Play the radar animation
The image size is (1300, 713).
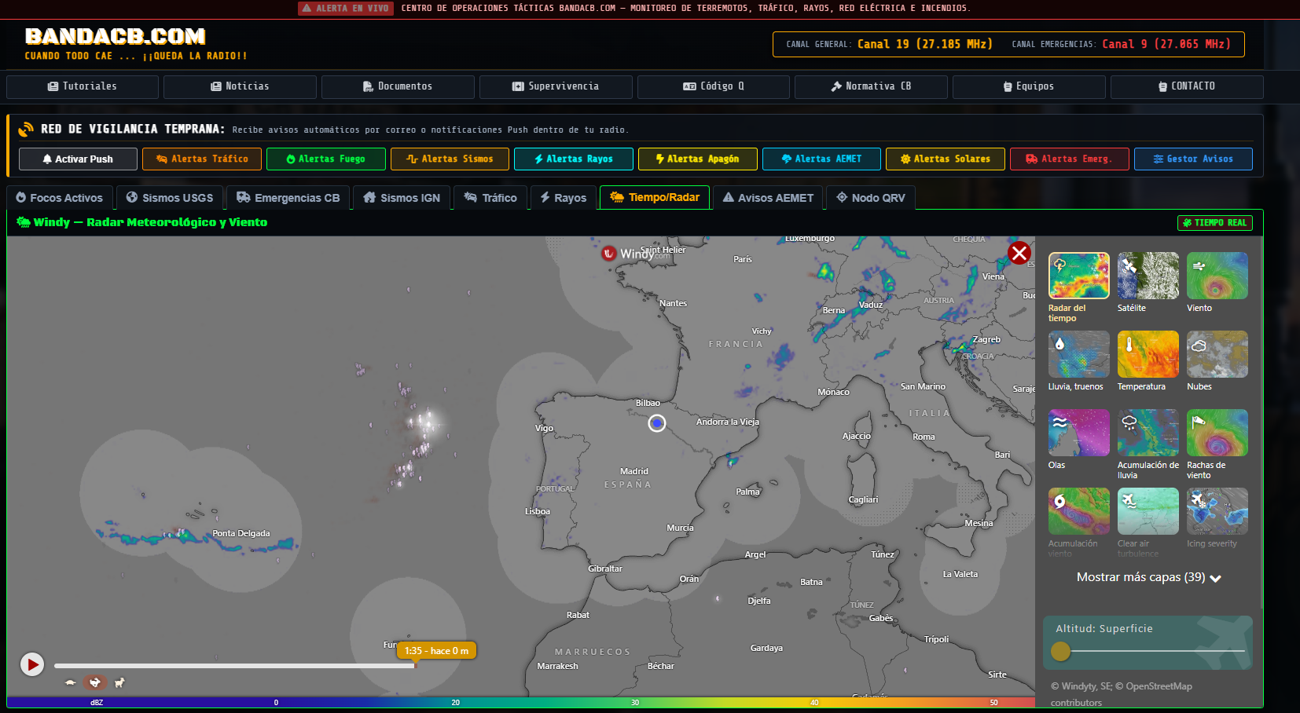[32, 665]
